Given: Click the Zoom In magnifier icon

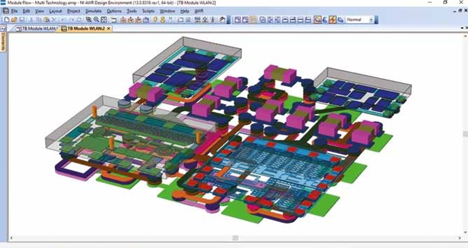Looking at the screenshot, I should pyautogui.click(x=89, y=20).
